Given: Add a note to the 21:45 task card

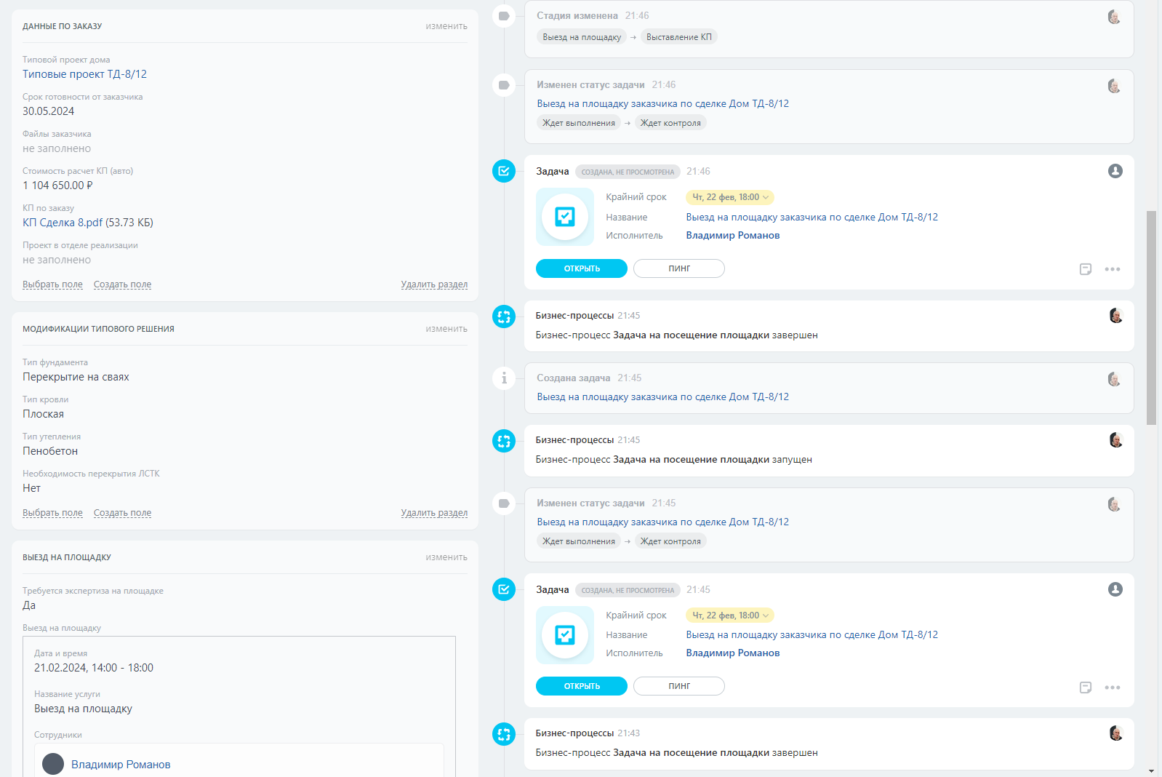Looking at the screenshot, I should [1086, 688].
